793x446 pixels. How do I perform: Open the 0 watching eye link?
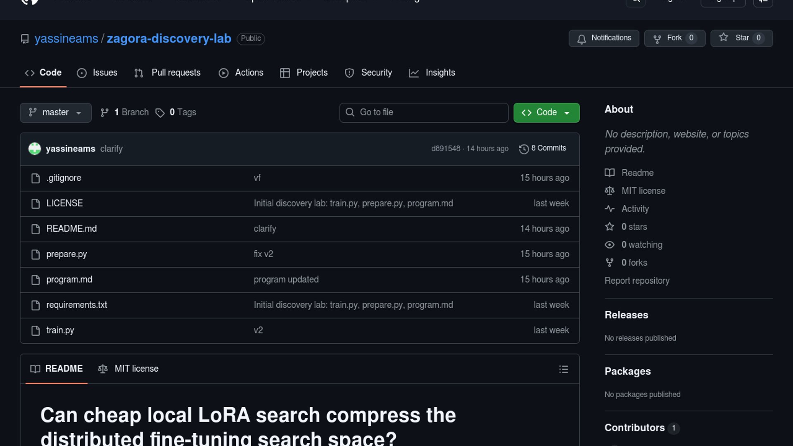click(641, 245)
